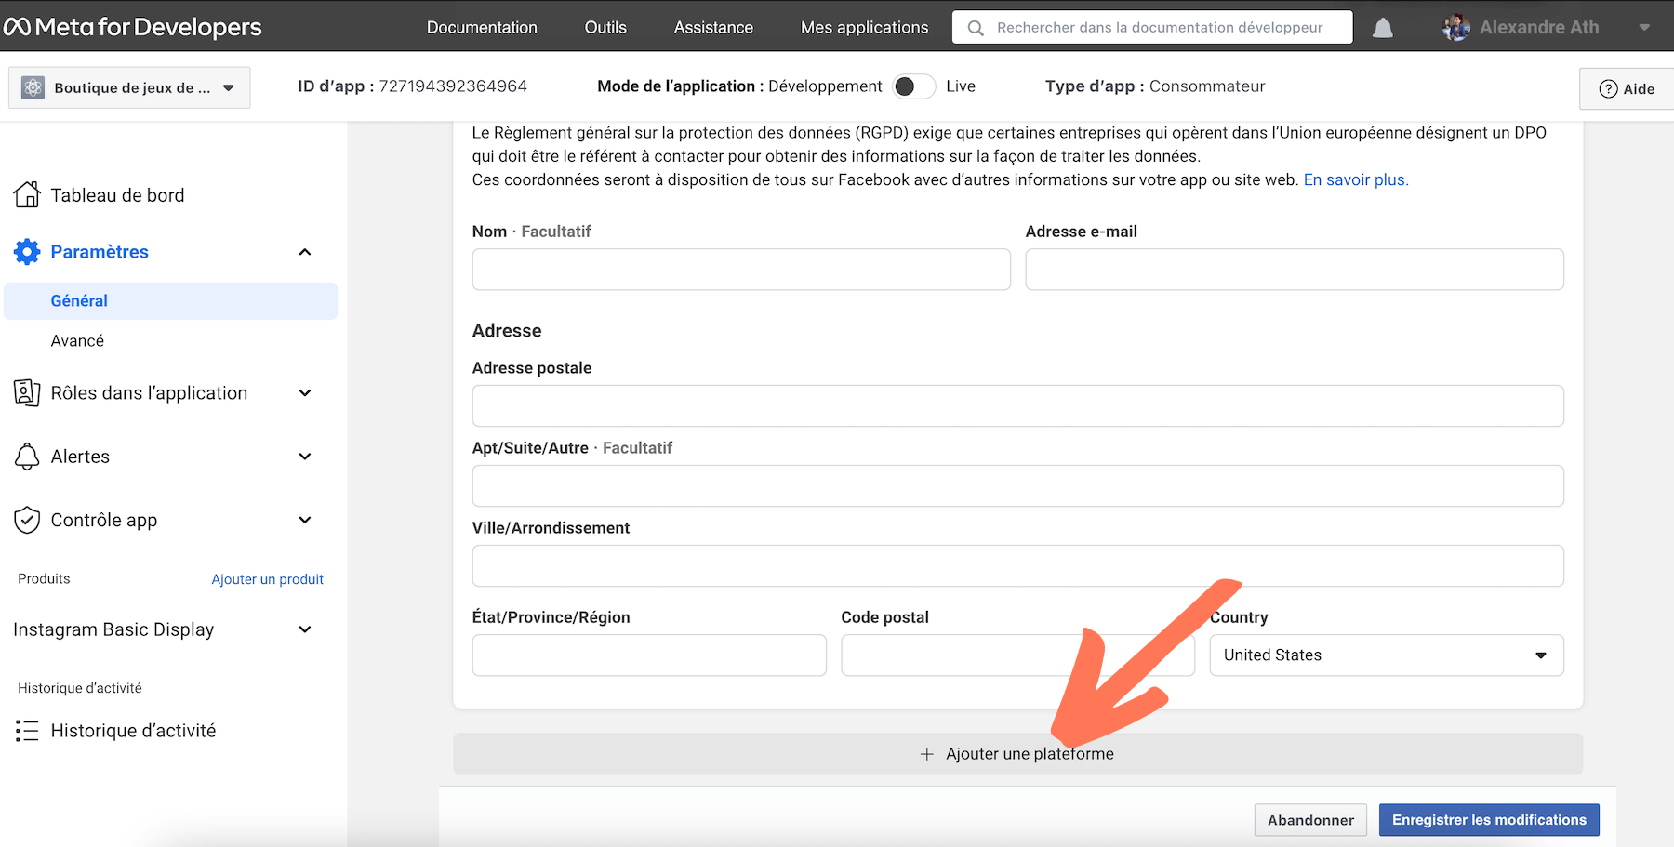Click the Apt/Suite/Autre input field

(1017, 486)
